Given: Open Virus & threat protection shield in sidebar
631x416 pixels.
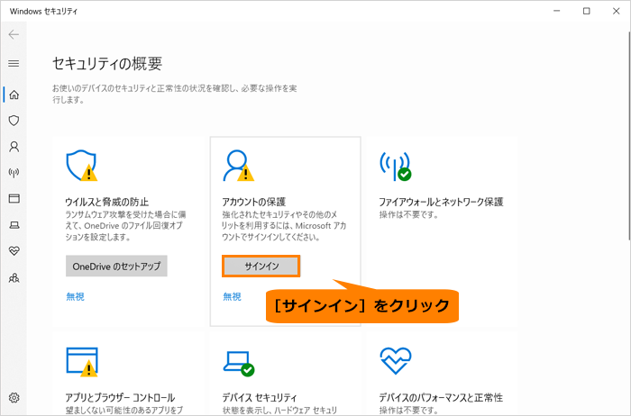Looking at the screenshot, I should point(14,121).
